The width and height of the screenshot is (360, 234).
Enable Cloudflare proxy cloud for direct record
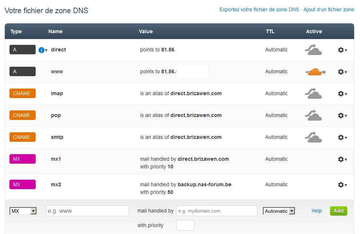[x=313, y=50]
